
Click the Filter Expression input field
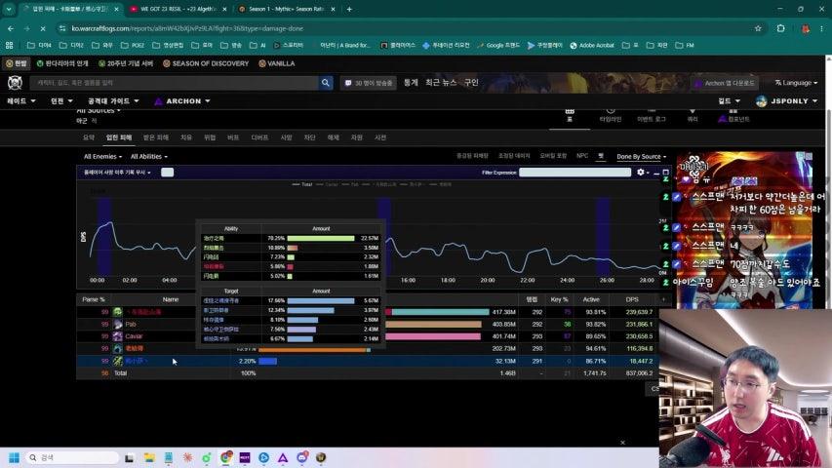pyautogui.click(x=574, y=173)
